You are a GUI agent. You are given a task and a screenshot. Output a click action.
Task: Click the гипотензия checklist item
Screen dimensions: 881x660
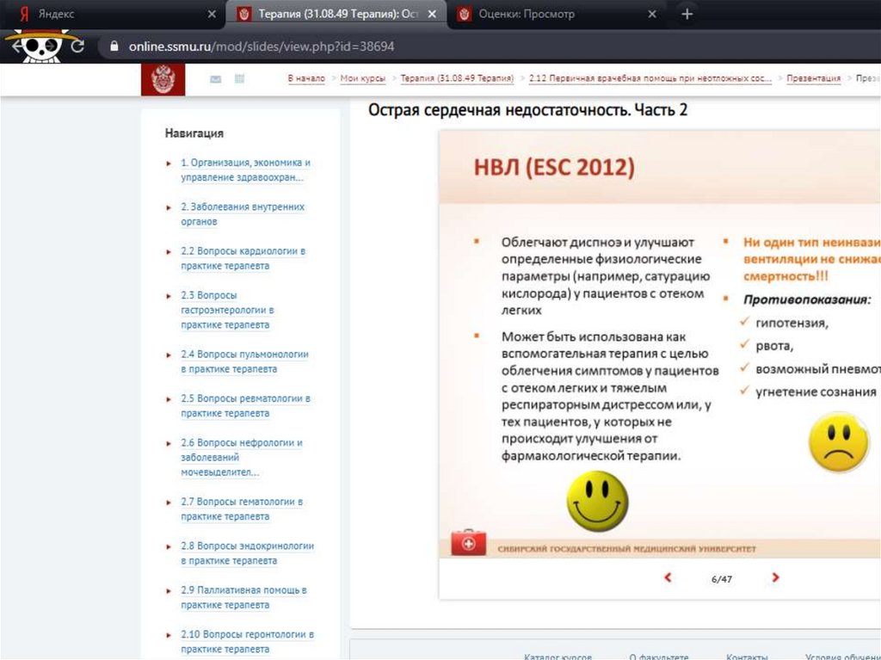792,324
